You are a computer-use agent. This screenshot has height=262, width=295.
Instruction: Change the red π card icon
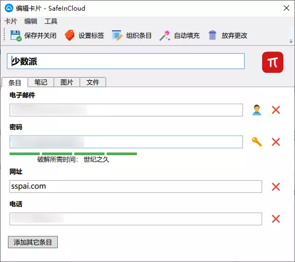272,62
